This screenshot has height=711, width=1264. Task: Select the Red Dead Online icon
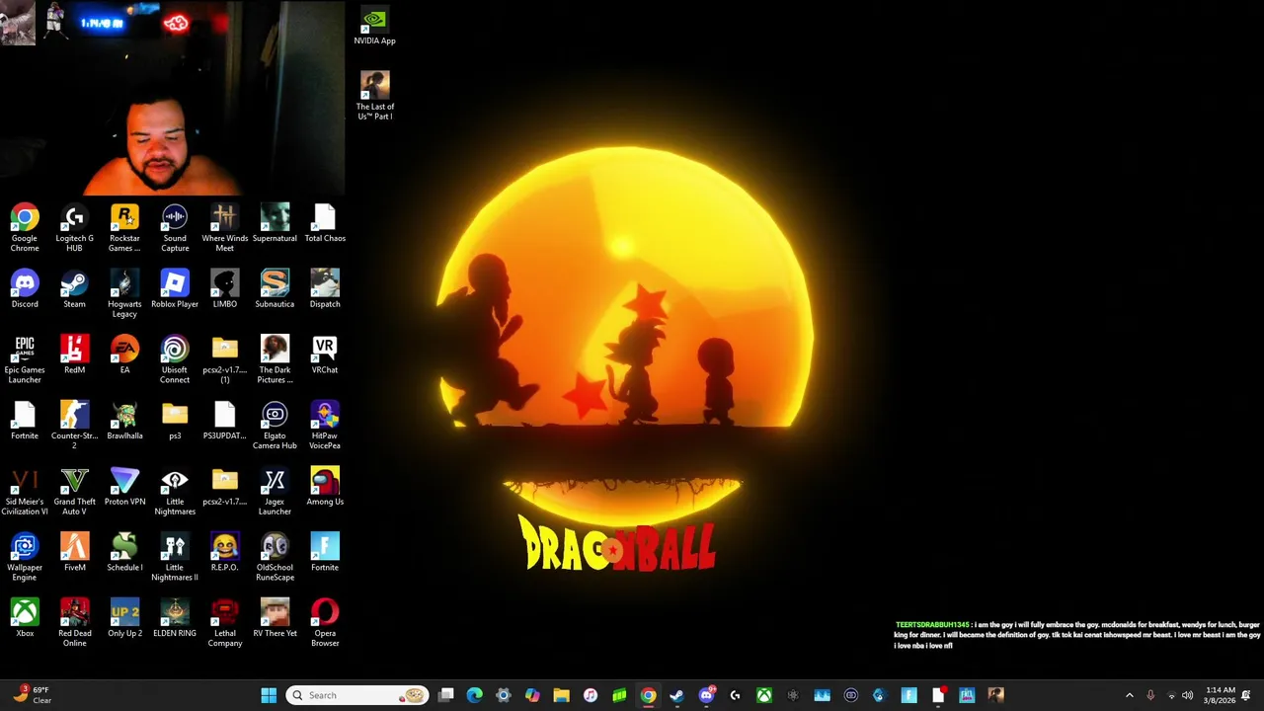point(74,623)
